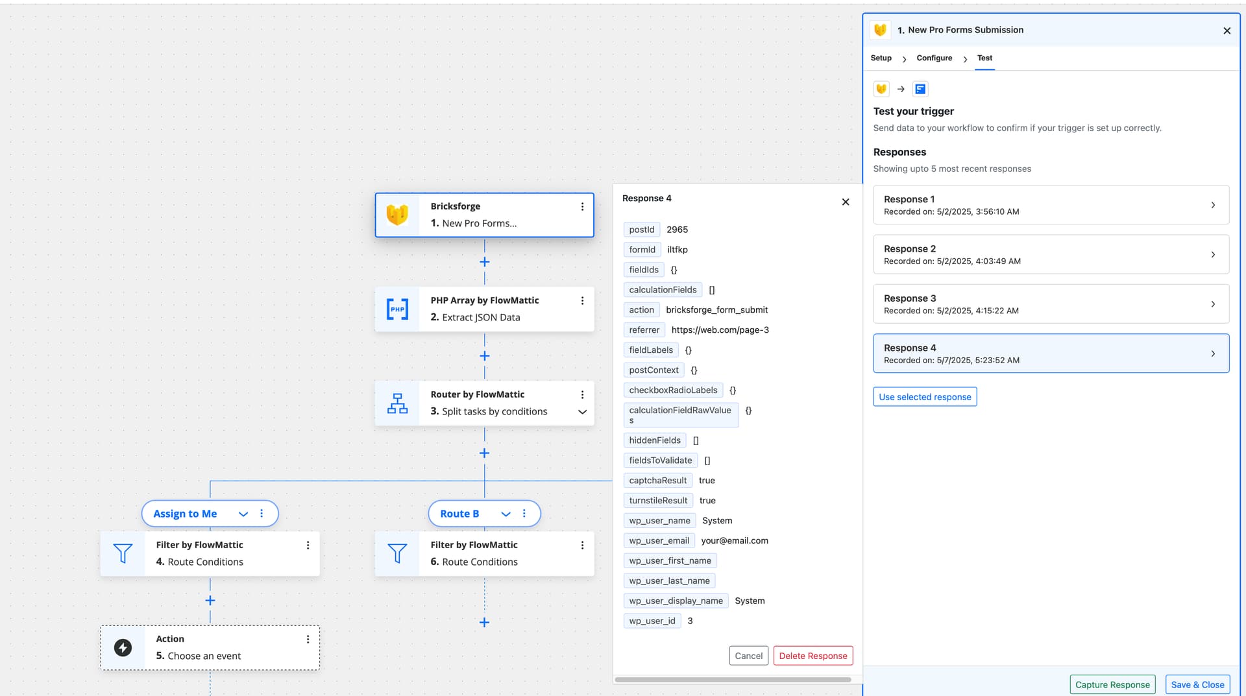Image resolution: width=1246 pixels, height=696 pixels.
Task: Click the postId field label
Action: click(641, 230)
